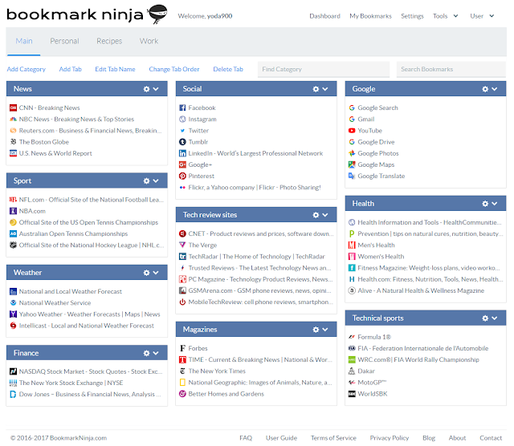Click the Pinterest favicon icon
Viewport: 514px width, 446px height.
point(182,176)
